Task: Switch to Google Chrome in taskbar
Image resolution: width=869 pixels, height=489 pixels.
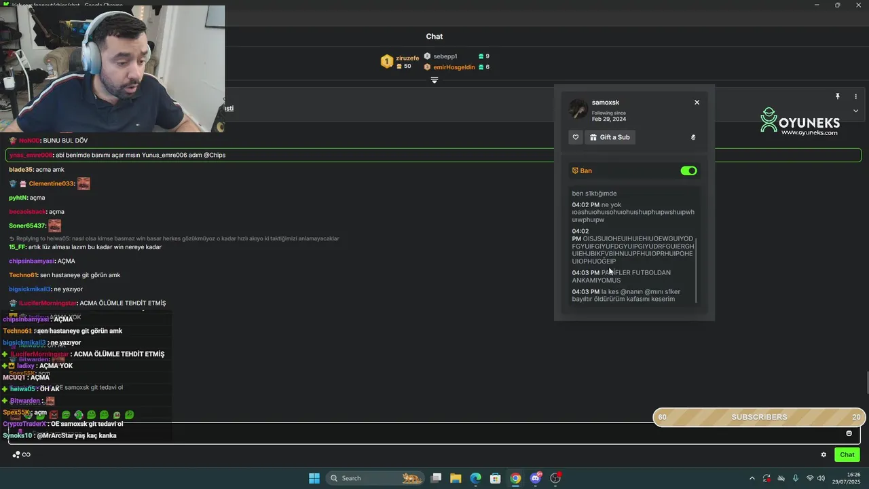Action: coord(515,478)
